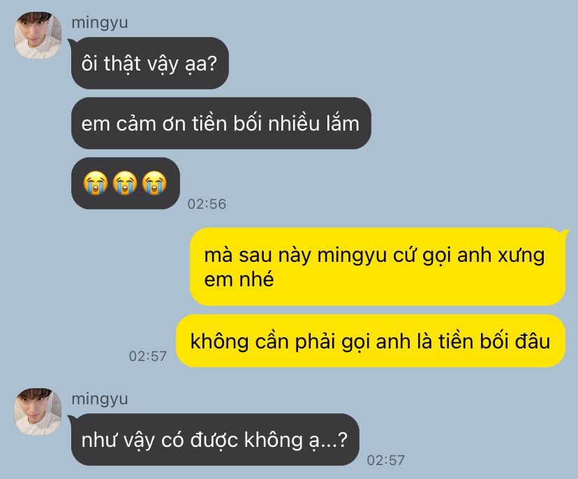The height and width of the screenshot is (479, 578).
Task: Select the 'như vậy có được không ạ...?' bubble
Action: click(214, 439)
